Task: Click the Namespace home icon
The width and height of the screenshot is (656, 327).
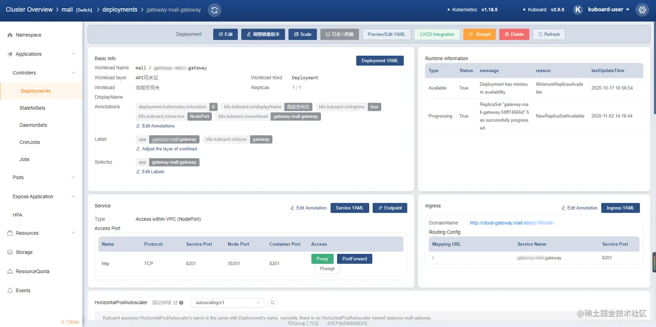Action: (10, 35)
